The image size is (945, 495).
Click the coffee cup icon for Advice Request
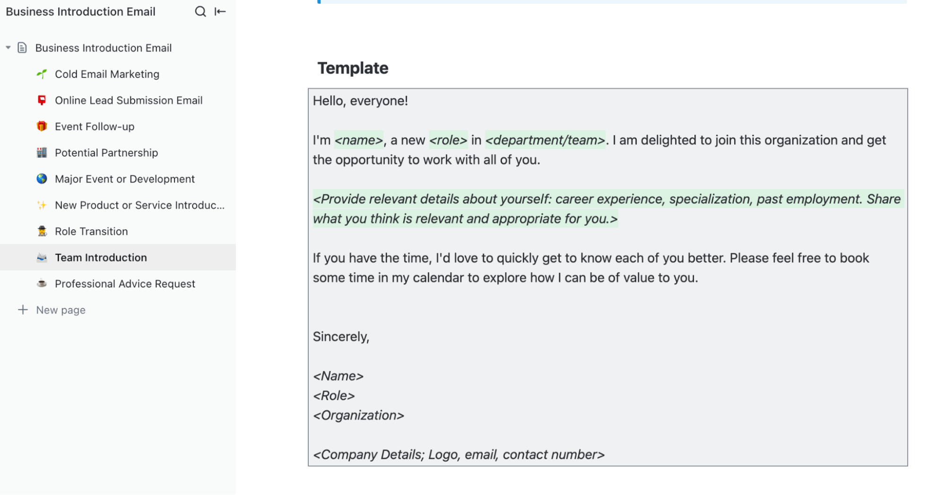click(x=42, y=284)
